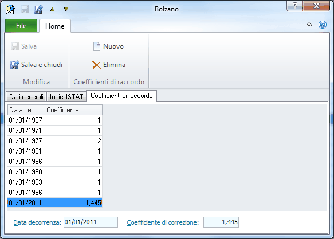The height and width of the screenshot is (239, 334).
Task: Select the highlighted 01/01/2011 row
Action: [x=55, y=202]
